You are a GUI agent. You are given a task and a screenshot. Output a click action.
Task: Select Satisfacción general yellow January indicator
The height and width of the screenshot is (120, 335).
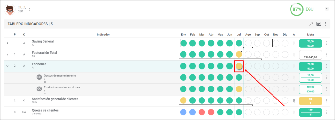coord(183,100)
